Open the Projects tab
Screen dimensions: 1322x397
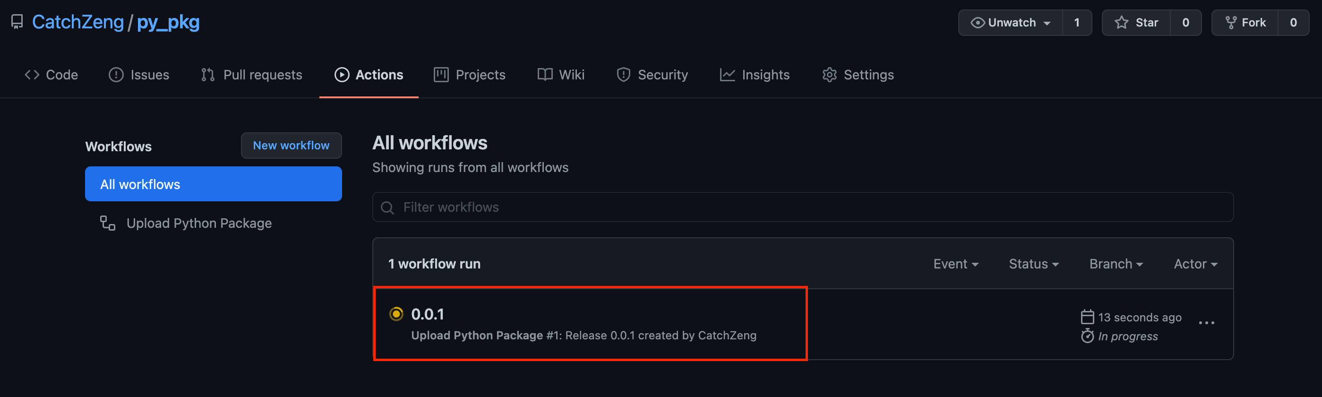(469, 75)
